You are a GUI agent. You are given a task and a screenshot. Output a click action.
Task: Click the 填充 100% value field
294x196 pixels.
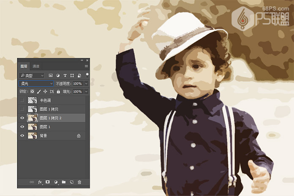coord(78,91)
